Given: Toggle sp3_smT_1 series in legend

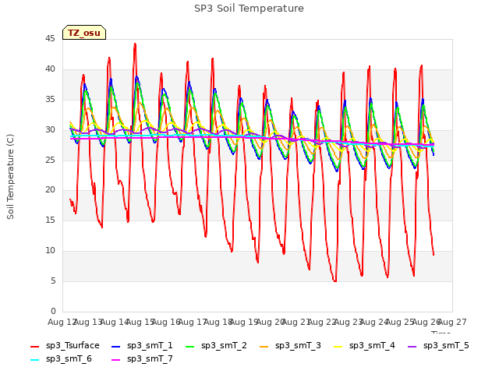Looking at the screenshot, I should (x=142, y=345).
